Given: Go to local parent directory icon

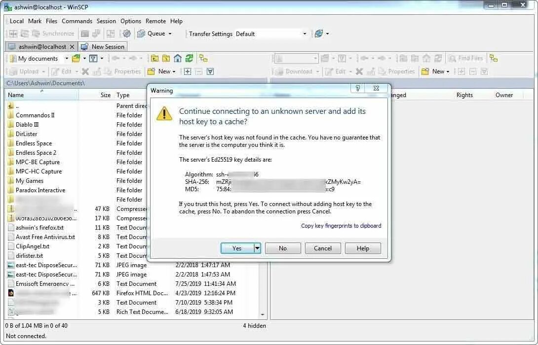Looking at the screenshot, I should coord(155,59).
